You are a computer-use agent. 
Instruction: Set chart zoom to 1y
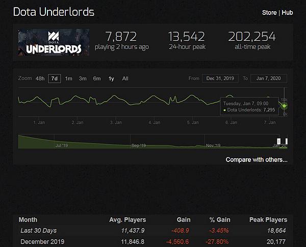click(111, 78)
